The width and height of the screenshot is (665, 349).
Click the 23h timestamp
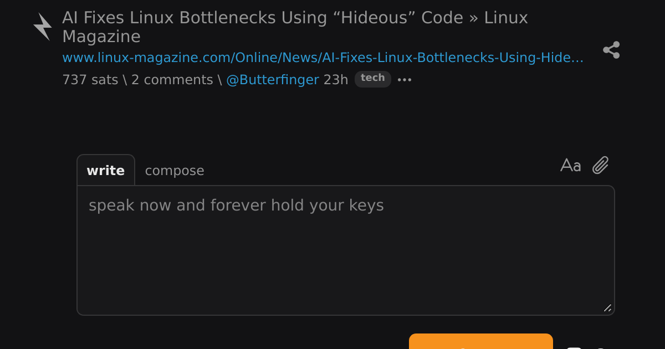pos(336,80)
